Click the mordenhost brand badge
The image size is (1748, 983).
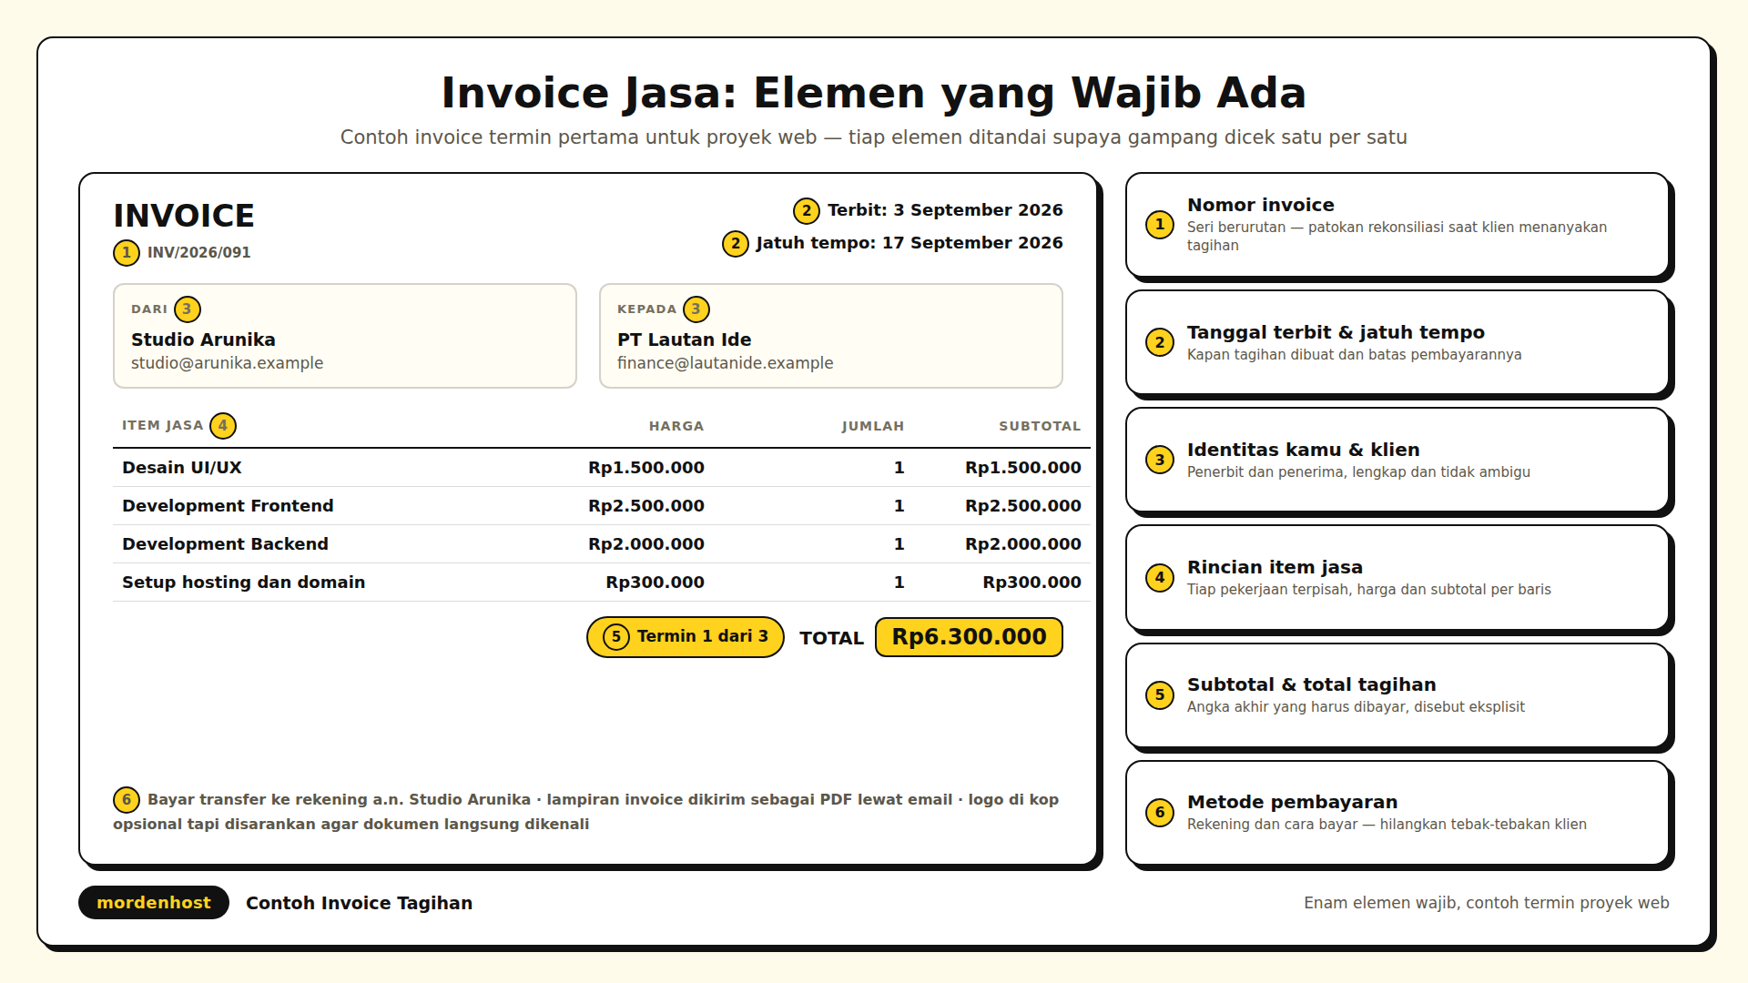pos(154,903)
